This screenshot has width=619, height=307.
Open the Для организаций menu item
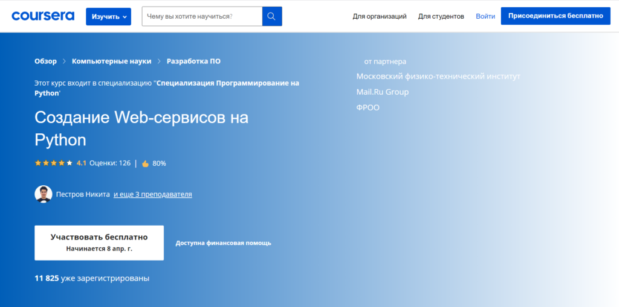[x=380, y=16]
